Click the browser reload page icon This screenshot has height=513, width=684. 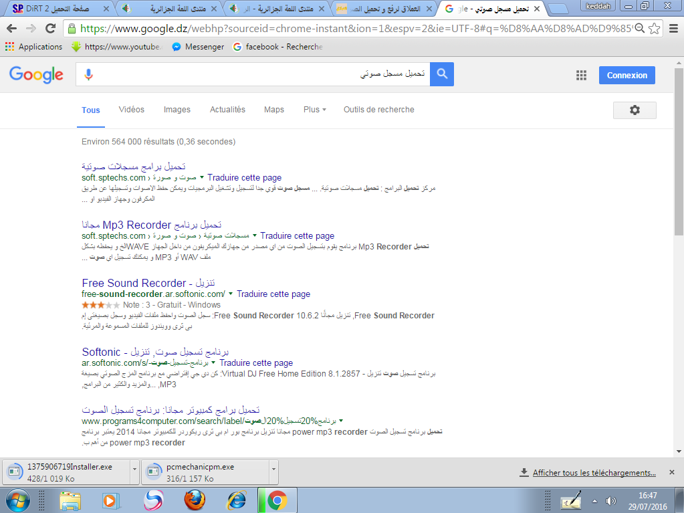[50, 29]
